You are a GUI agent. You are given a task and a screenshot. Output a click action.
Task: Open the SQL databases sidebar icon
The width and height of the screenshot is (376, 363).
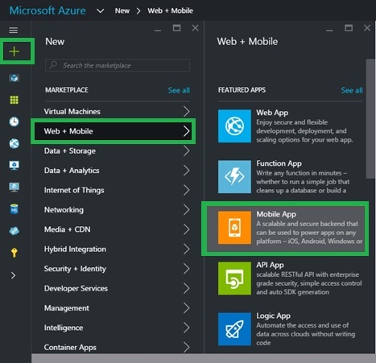click(x=14, y=209)
